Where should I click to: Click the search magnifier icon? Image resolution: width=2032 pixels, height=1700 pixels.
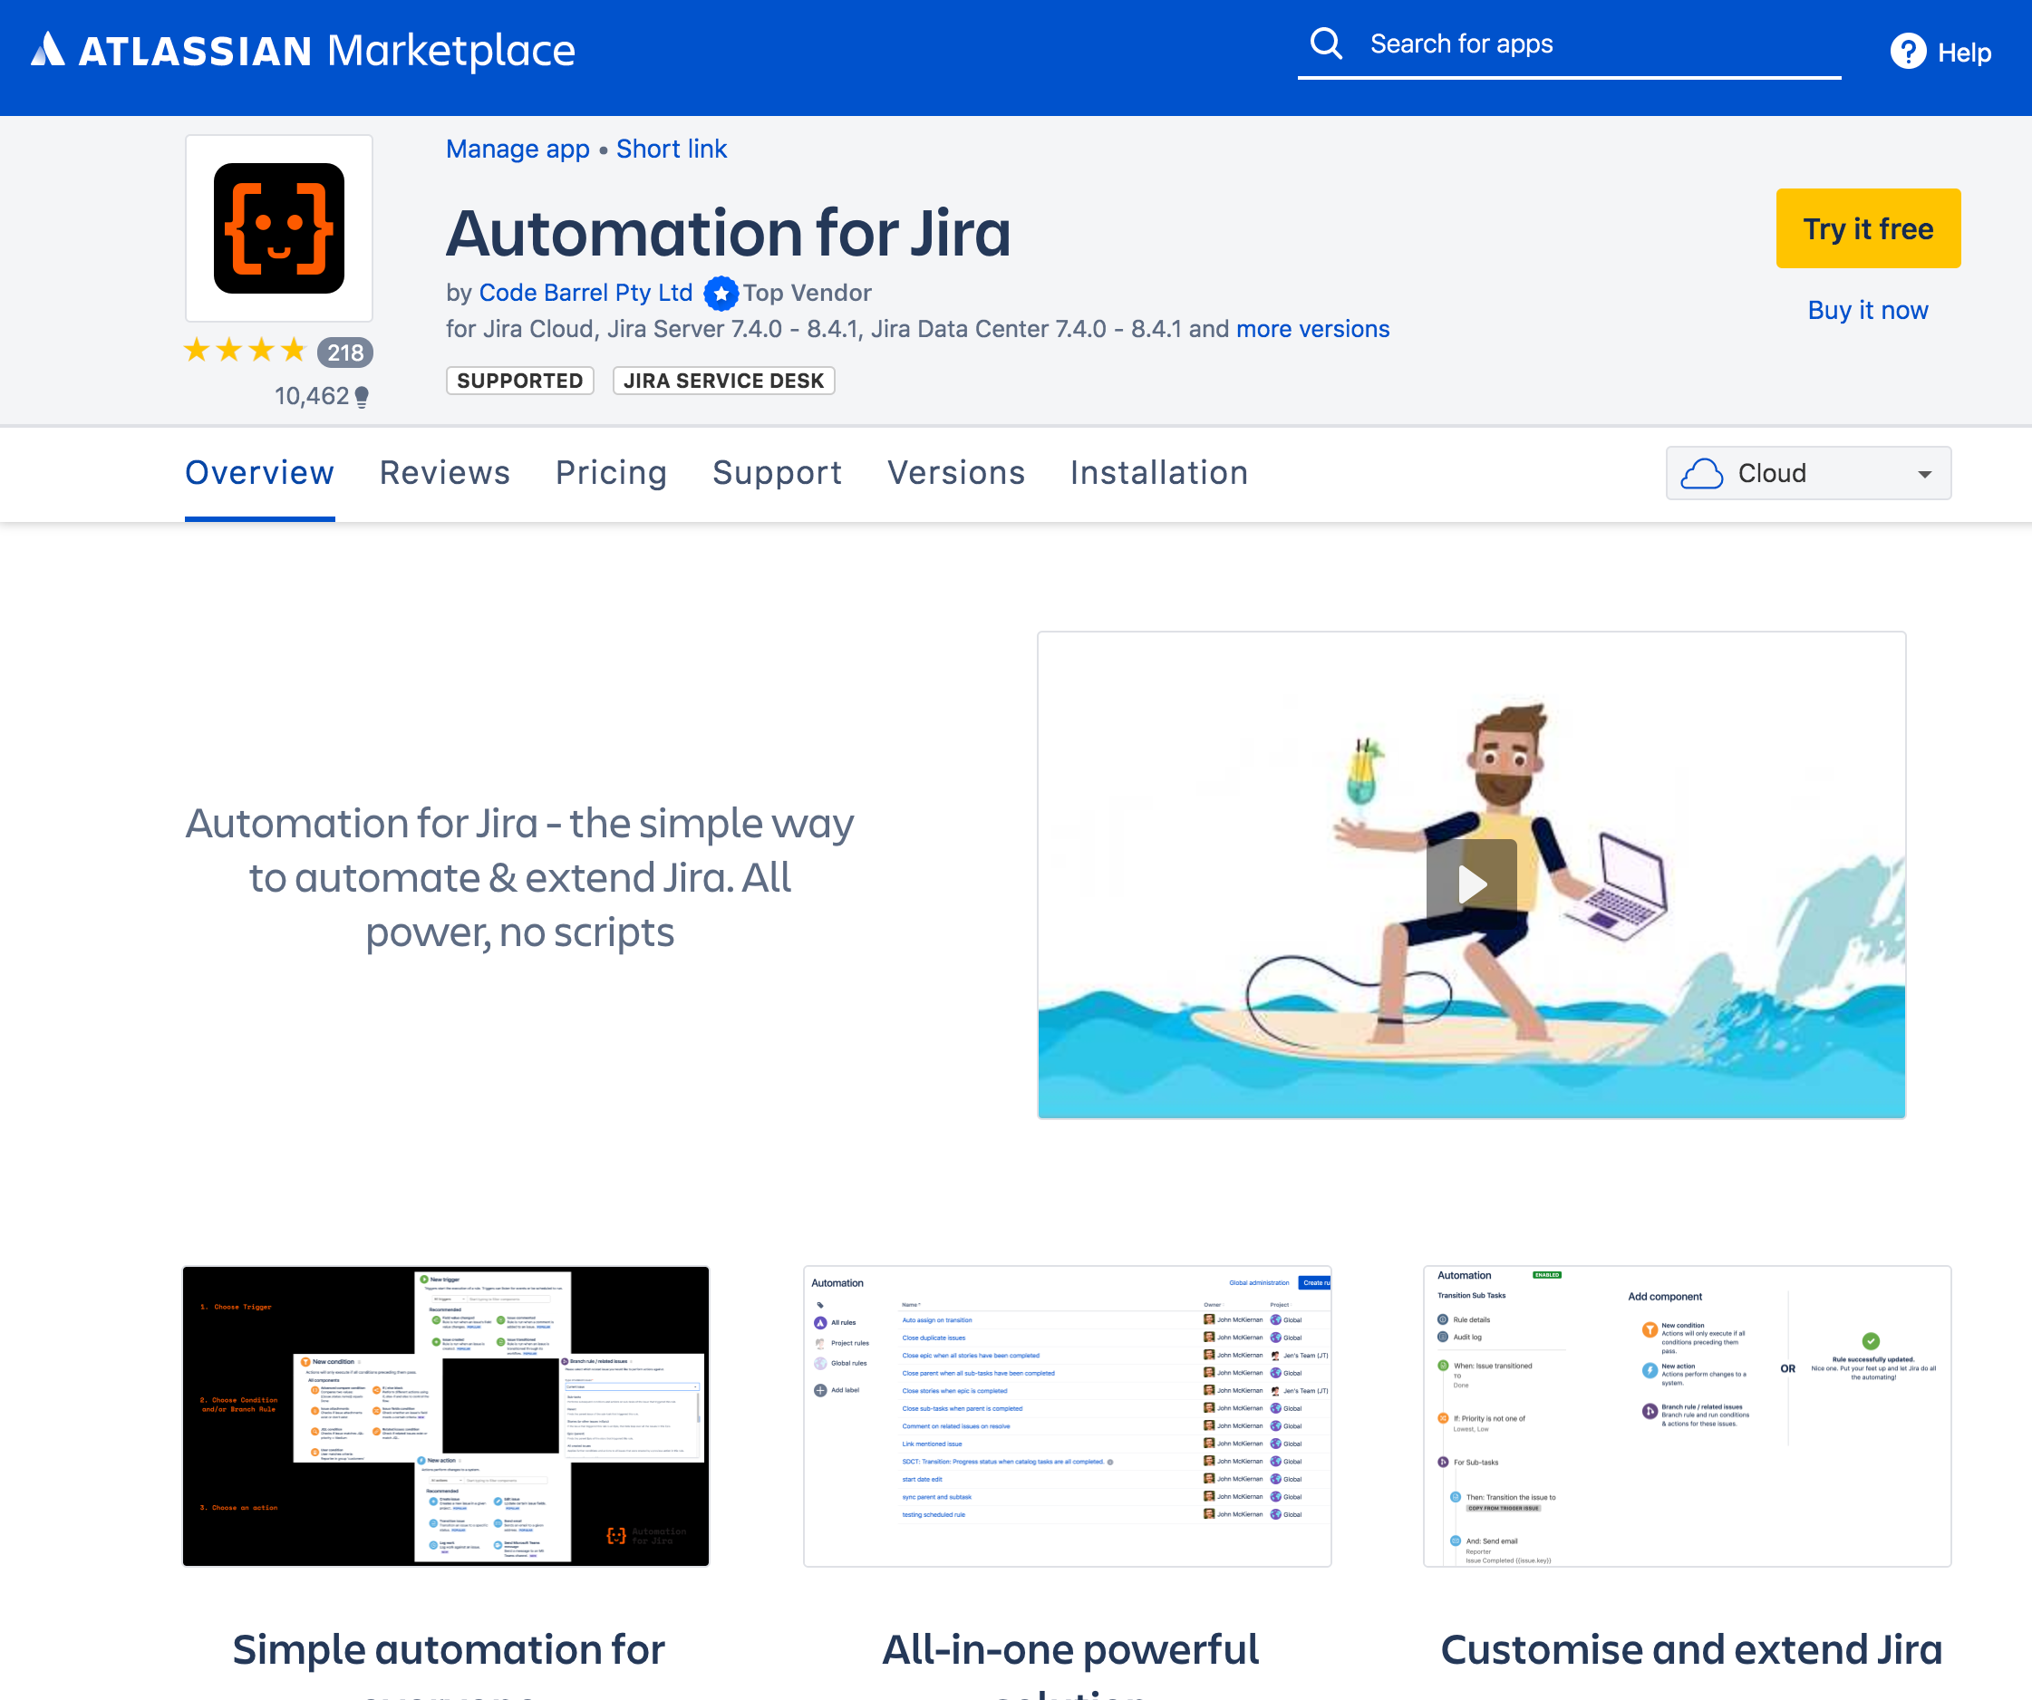pos(1326,43)
